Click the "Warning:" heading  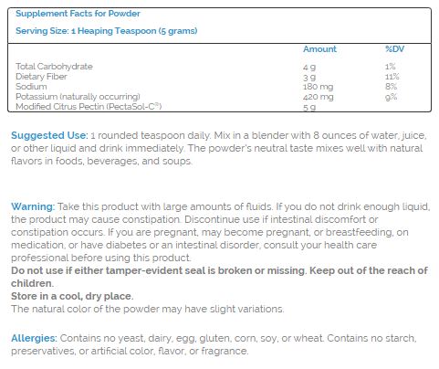coord(33,206)
